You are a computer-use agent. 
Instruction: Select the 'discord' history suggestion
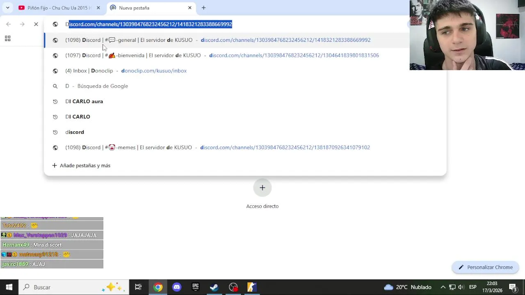pyautogui.click(x=245, y=132)
